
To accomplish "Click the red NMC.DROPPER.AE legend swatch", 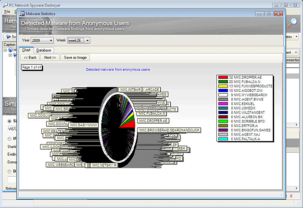I will 223,77.
